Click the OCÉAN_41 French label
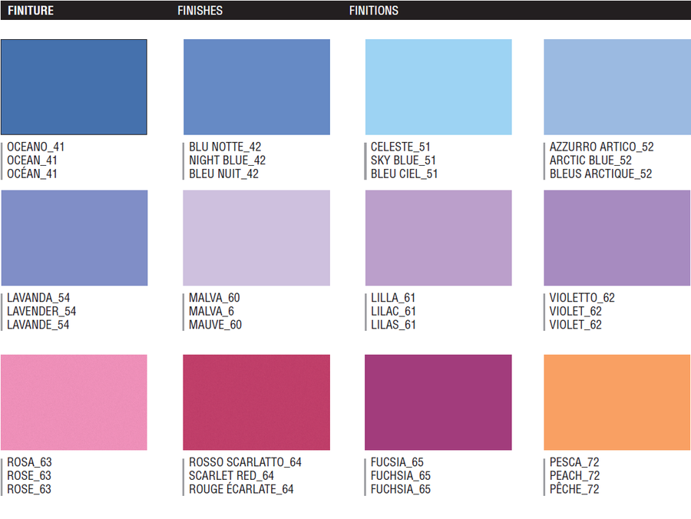This screenshot has height=519, width=691. [x=32, y=174]
